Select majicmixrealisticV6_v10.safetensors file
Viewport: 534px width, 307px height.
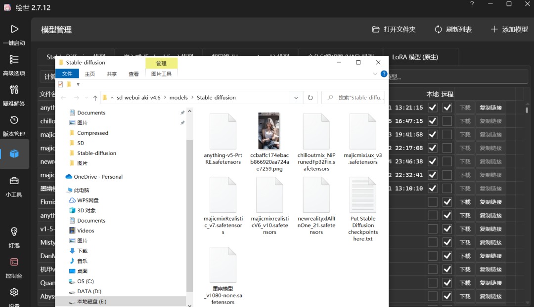(269, 206)
